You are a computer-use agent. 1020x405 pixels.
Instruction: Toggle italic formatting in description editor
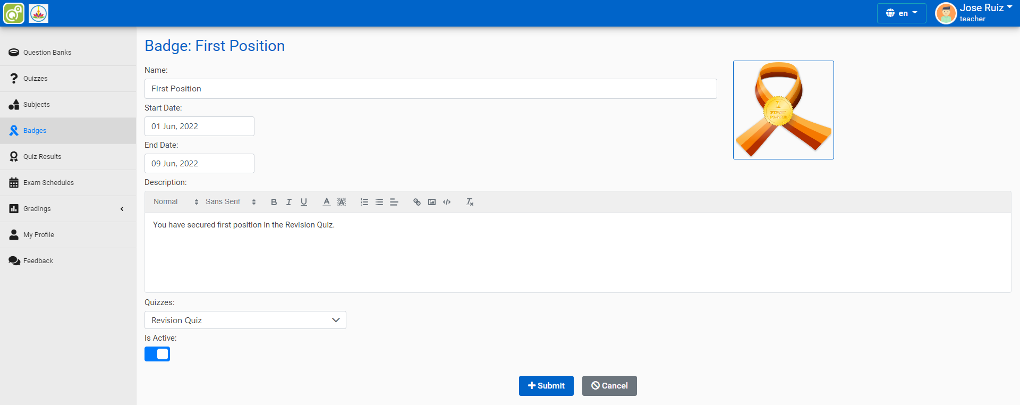point(288,202)
